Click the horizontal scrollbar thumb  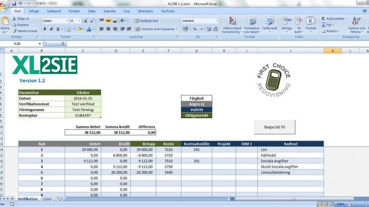pos(294,199)
